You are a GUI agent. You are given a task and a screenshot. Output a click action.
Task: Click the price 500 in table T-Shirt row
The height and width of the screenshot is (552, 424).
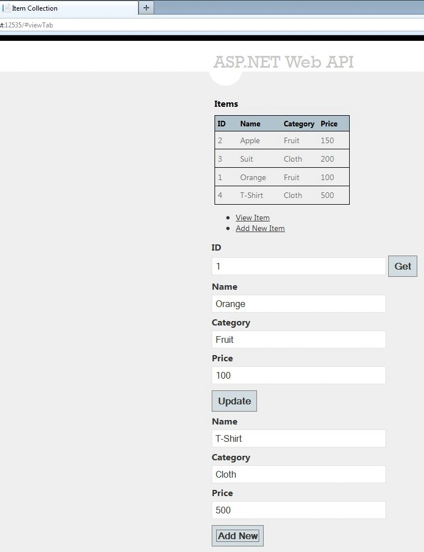click(327, 195)
